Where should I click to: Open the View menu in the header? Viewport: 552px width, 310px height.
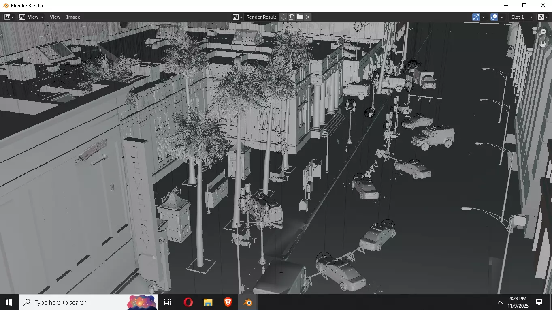pyautogui.click(x=55, y=17)
